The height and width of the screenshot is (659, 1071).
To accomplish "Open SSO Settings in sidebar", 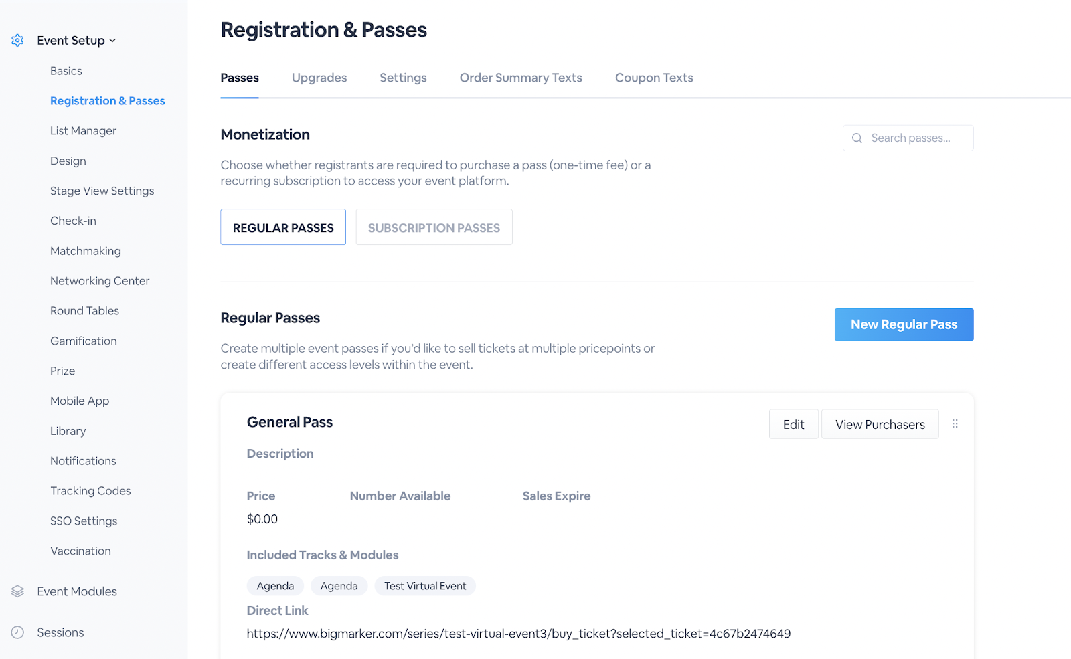I will [84, 521].
